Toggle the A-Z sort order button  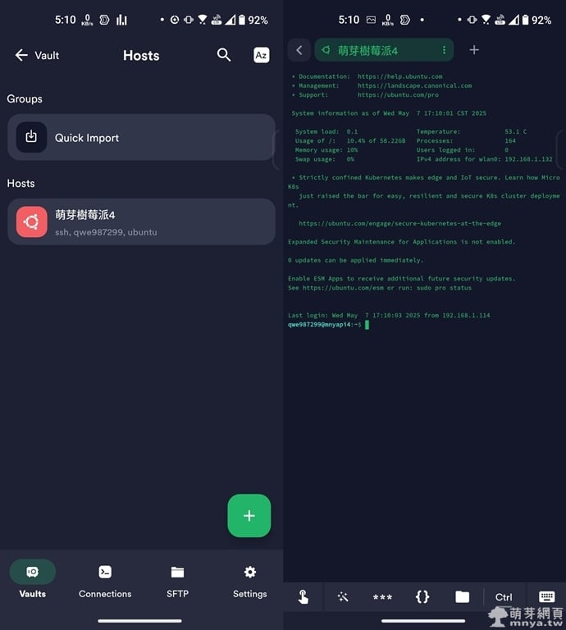pos(261,55)
